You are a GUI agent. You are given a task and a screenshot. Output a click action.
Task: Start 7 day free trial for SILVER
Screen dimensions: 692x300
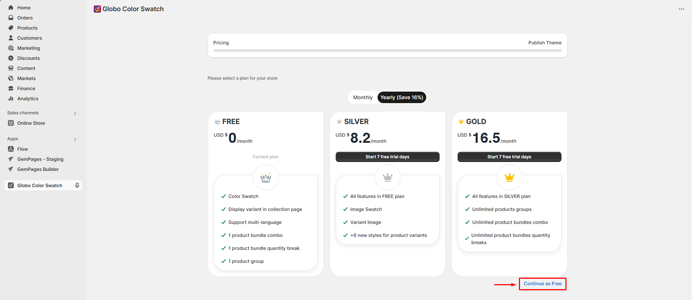coord(387,157)
